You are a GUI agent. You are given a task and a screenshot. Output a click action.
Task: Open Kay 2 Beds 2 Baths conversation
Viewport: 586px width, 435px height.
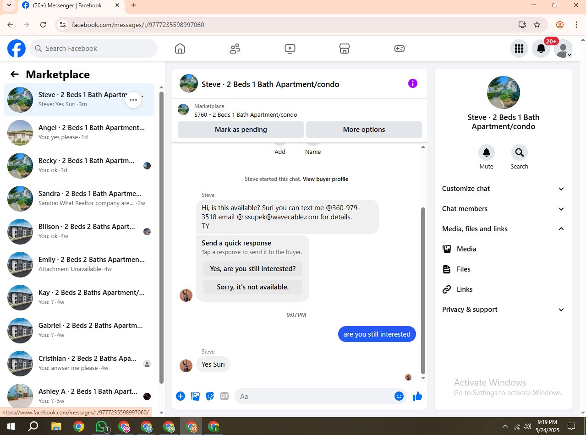point(79,298)
